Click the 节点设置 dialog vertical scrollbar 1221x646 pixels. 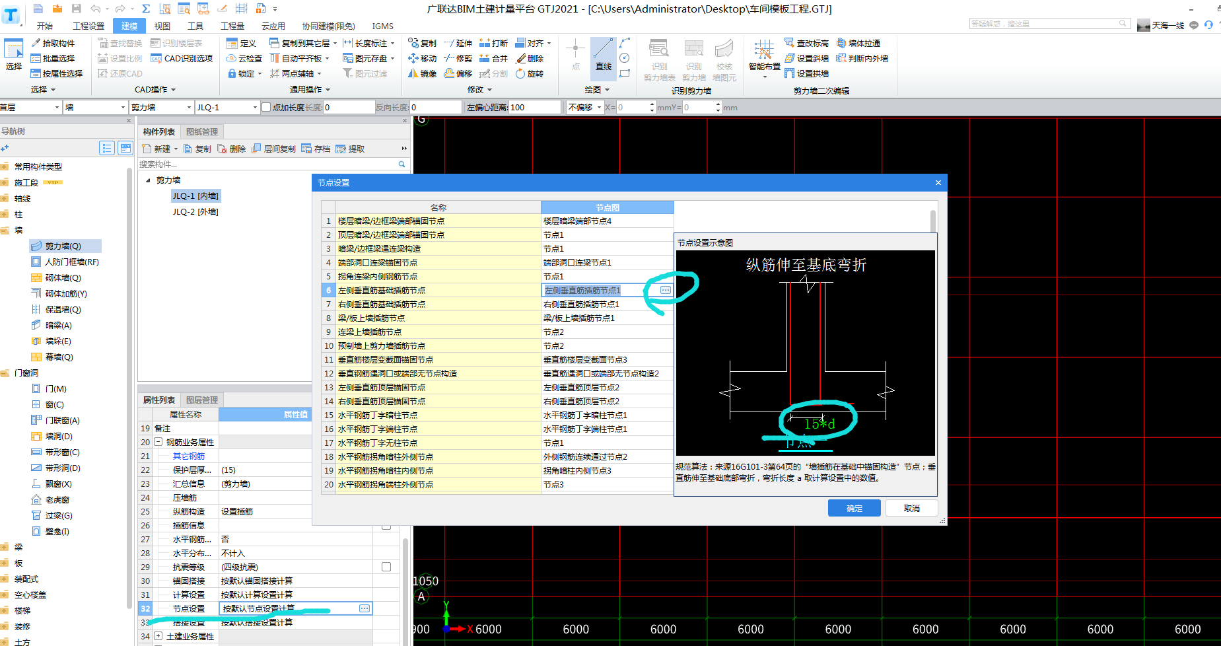[x=933, y=222]
